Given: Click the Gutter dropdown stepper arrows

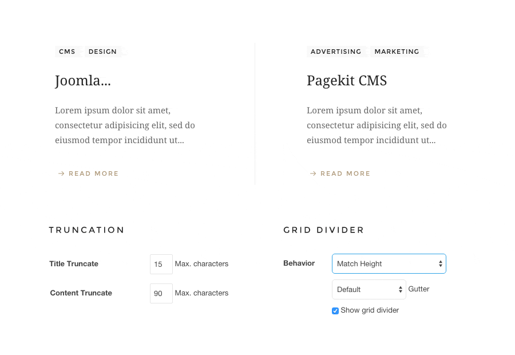Looking at the screenshot, I should (401, 289).
